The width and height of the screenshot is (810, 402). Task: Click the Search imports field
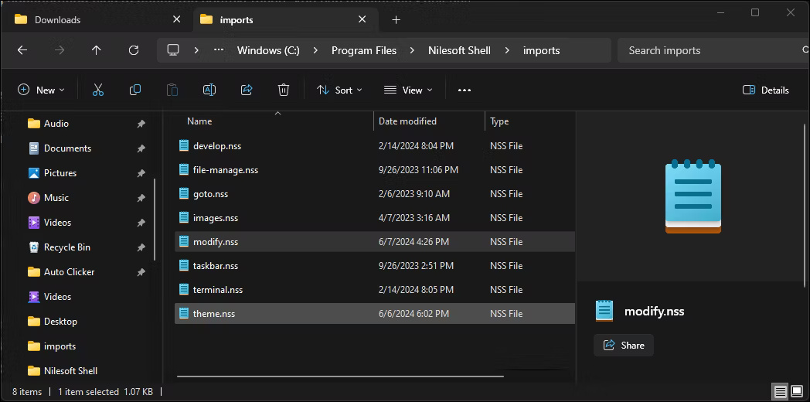click(x=713, y=50)
